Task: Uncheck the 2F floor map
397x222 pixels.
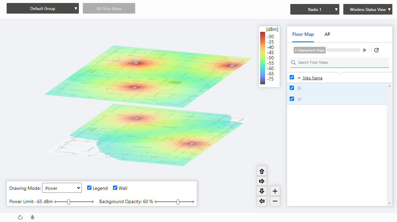Action: coord(292,88)
